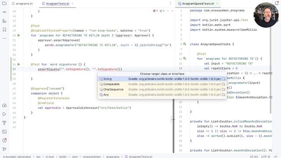Open the Problems tool window
Viewport: 281px width, 158px height.
pos(4,140)
